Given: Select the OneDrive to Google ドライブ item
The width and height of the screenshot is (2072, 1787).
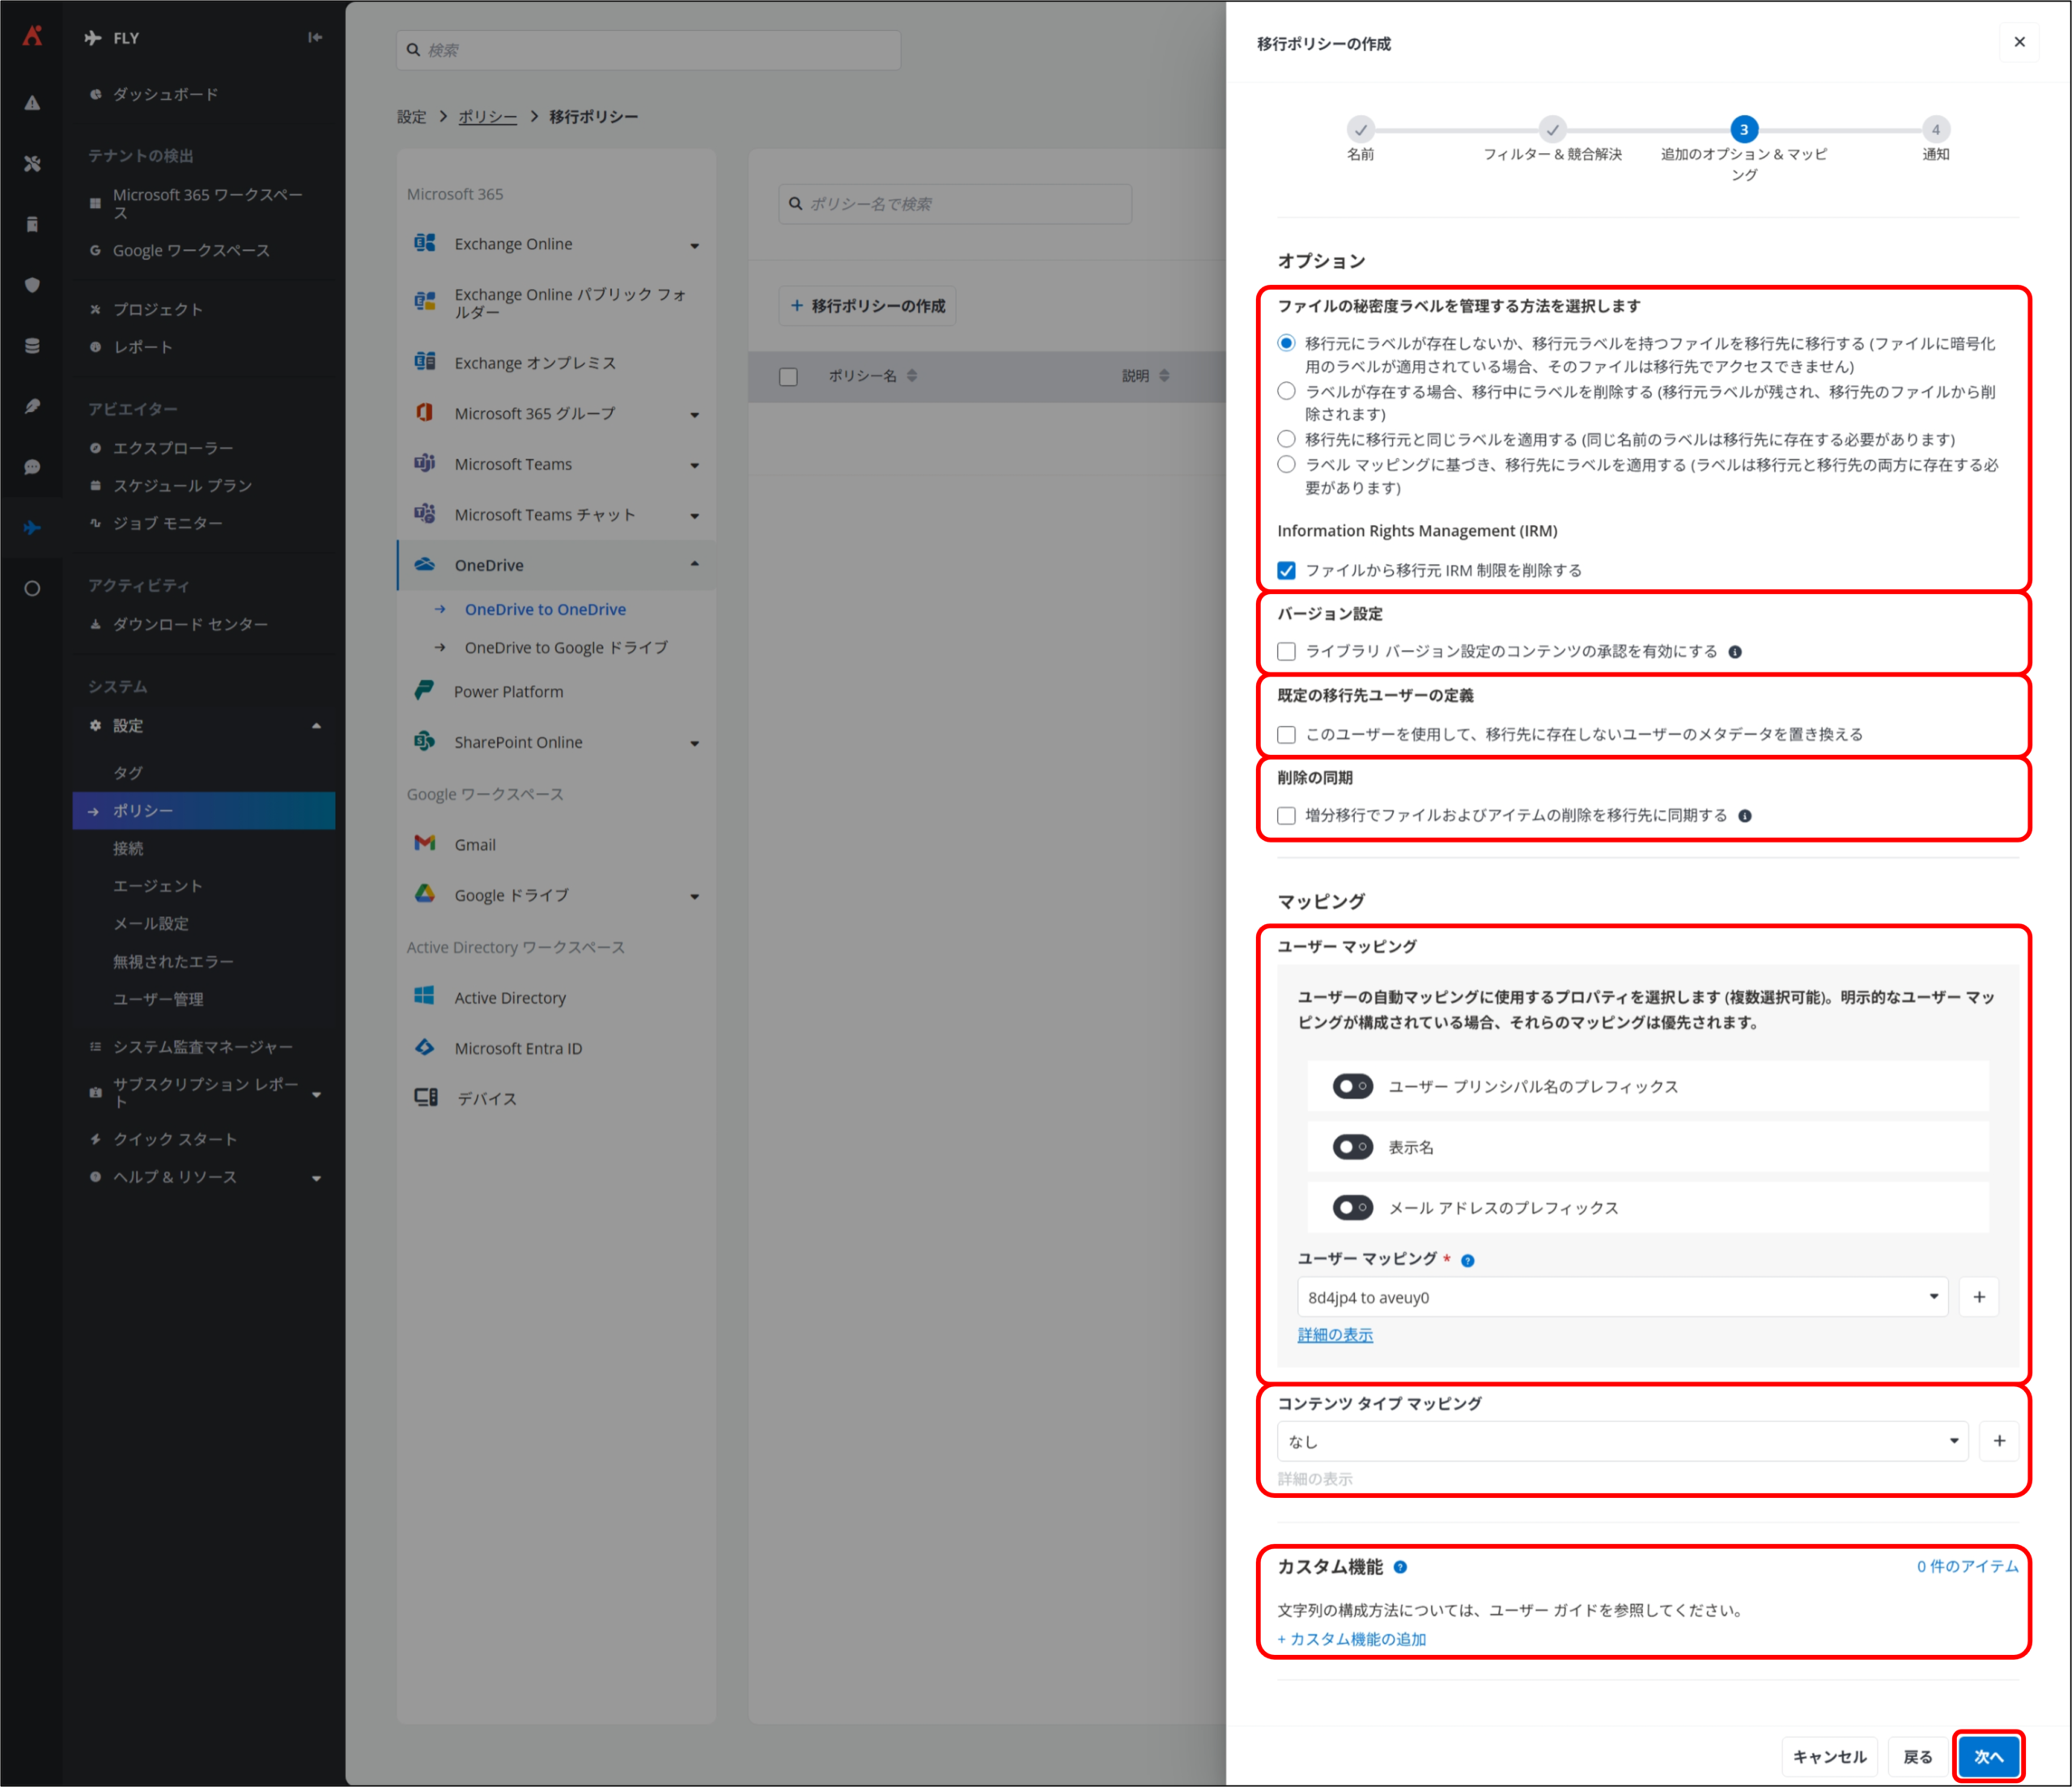Looking at the screenshot, I should click(x=565, y=648).
